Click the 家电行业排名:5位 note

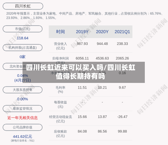click(x=23, y=141)
